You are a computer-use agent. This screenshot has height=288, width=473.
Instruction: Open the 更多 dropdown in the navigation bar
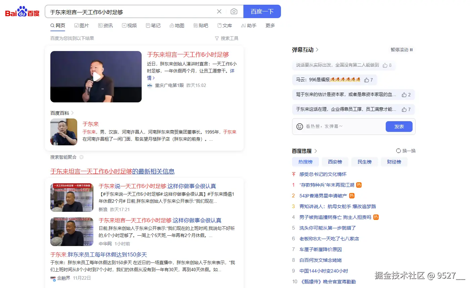coord(270,25)
